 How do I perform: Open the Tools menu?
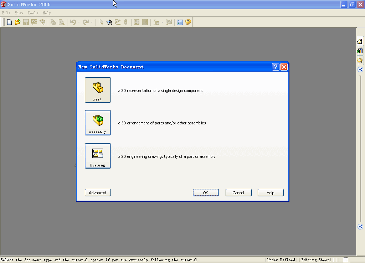click(33, 13)
